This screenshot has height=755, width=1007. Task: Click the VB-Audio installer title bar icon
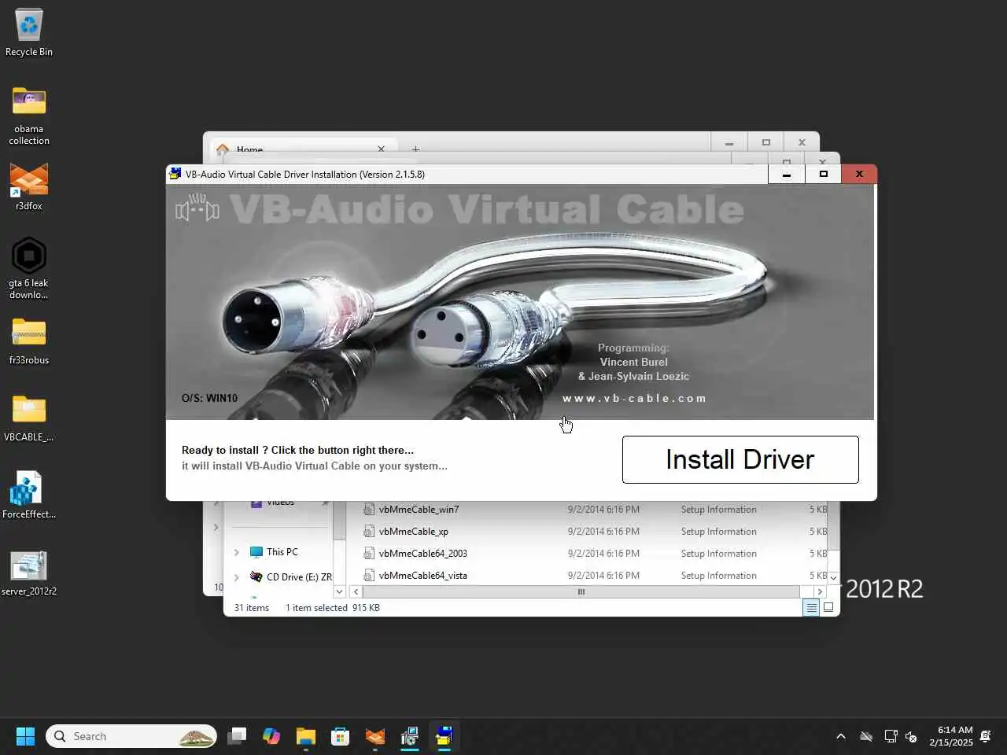click(x=175, y=174)
